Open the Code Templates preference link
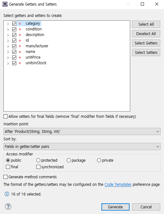The width and height of the screenshot is (164, 214). coord(118,184)
